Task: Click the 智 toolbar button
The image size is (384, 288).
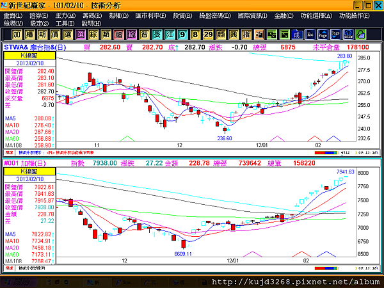Action: (144, 35)
